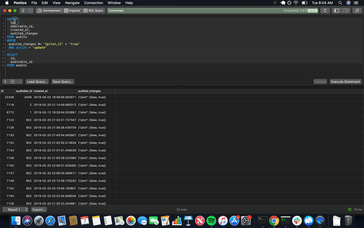Open the query history clock

(x=13, y=81)
